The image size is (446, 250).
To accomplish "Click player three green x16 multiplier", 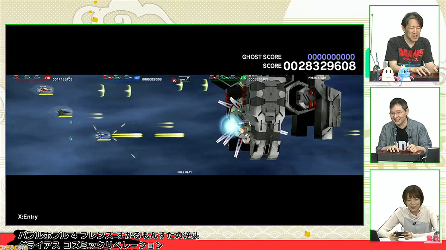I will 243,78.
